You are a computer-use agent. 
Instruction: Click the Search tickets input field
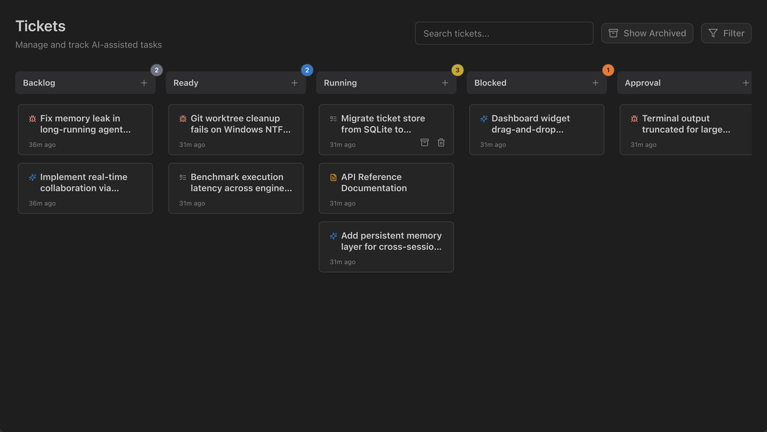504,33
